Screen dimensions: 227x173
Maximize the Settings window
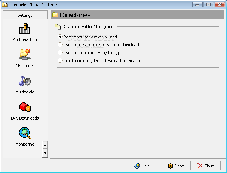pos(209,5)
